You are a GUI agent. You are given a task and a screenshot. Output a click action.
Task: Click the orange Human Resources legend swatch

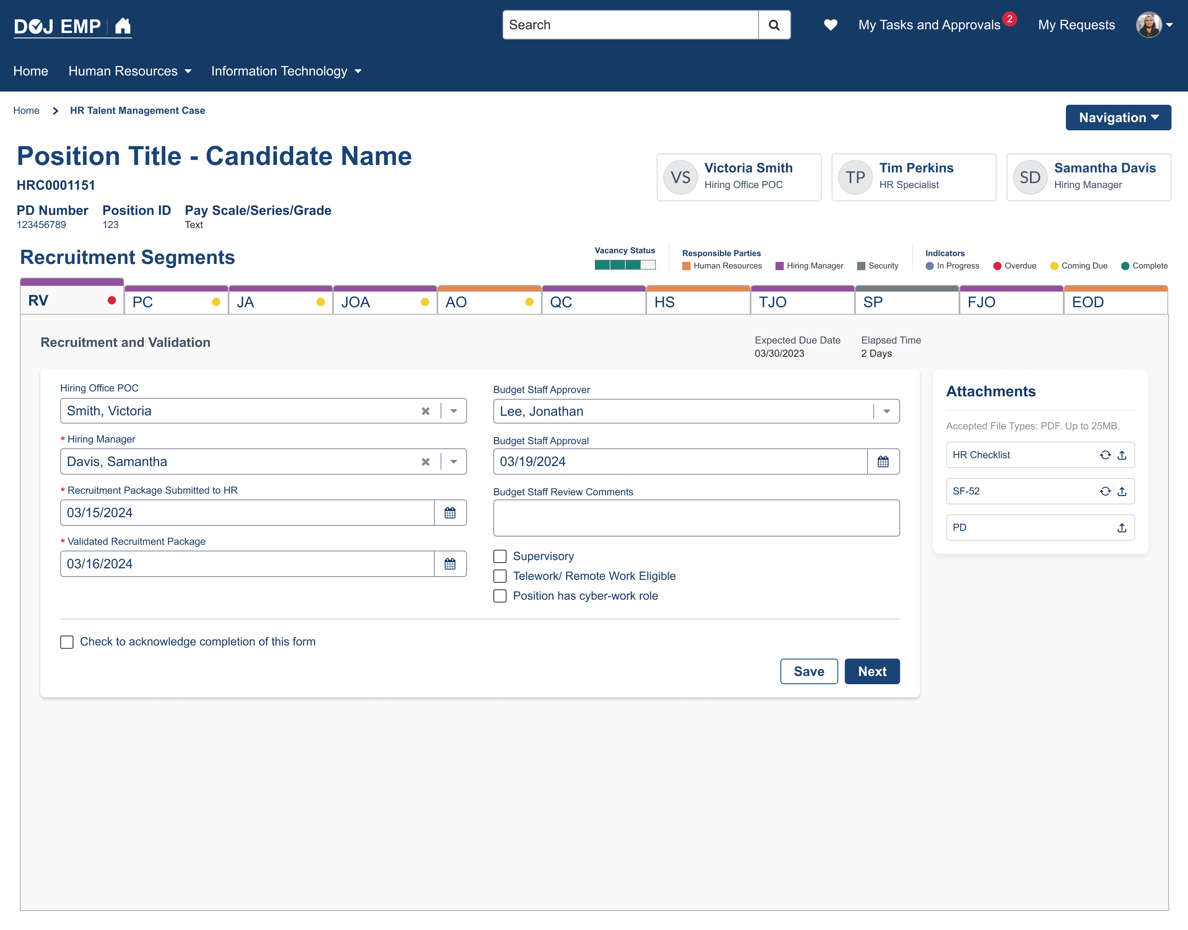pos(686,266)
